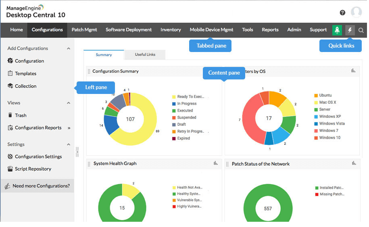Viewport: 369px width, 227px height.
Task: Collapse the Add Configurations section
Action: [x=69, y=48]
